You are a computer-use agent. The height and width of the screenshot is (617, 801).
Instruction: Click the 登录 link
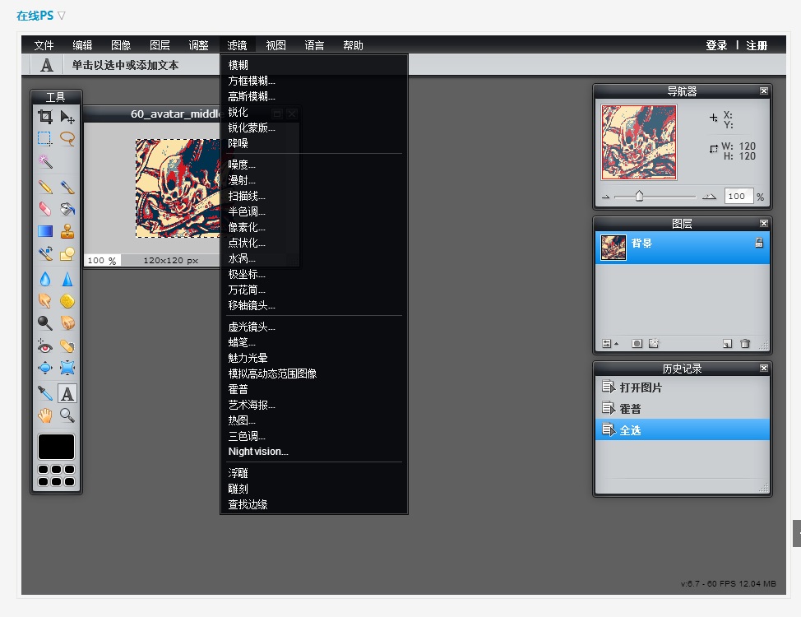[716, 45]
